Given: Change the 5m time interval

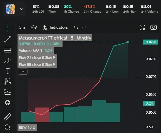Looking at the screenshot, I should click(x=22, y=27).
